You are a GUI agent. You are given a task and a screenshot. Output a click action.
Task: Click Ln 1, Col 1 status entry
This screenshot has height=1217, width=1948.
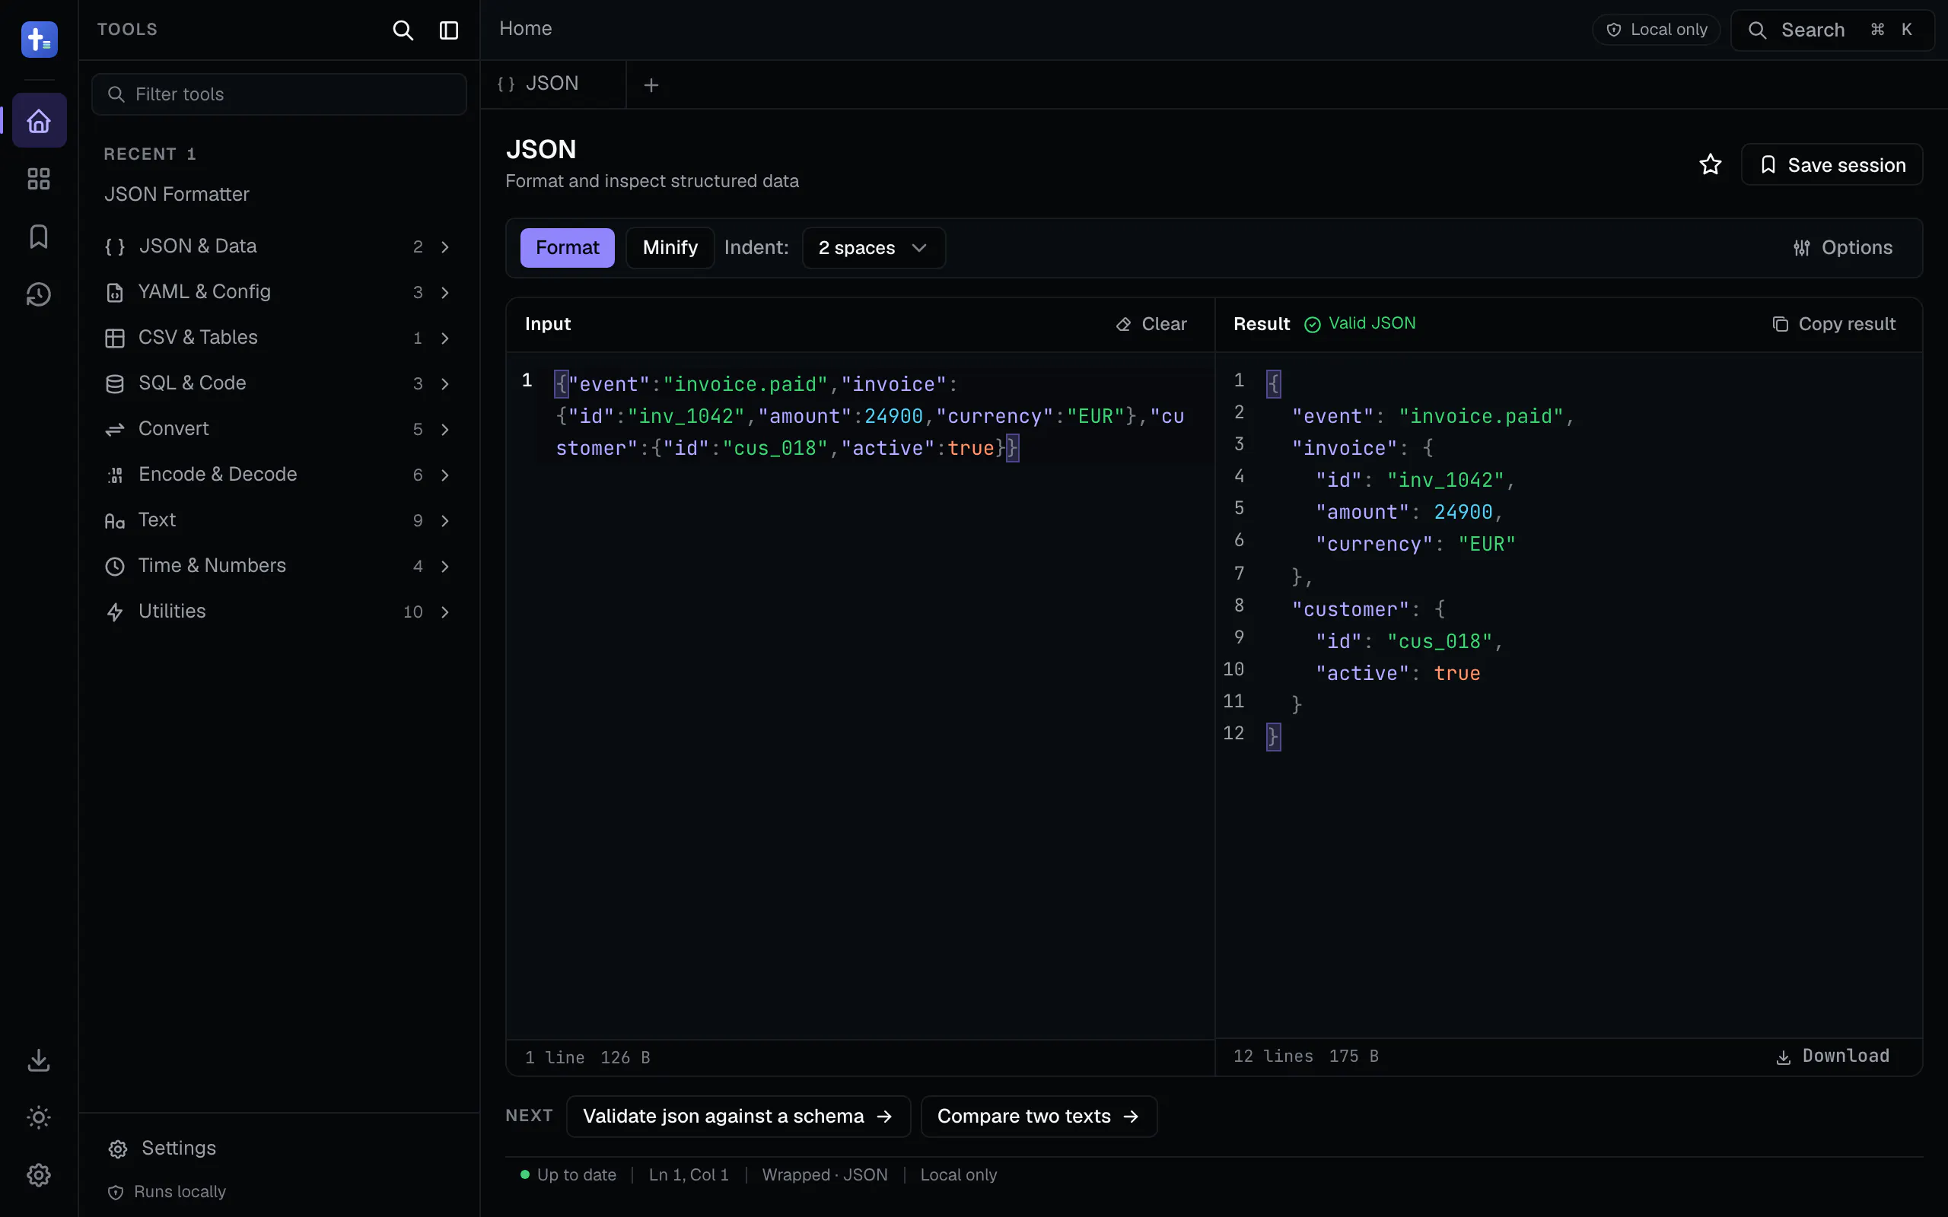(x=689, y=1175)
